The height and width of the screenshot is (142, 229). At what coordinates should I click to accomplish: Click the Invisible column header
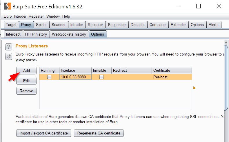coord(101,71)
